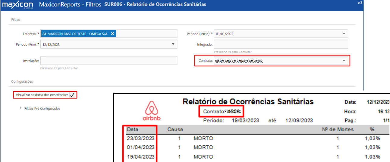The image size is (390, 162).
Task: Open the Contrato dropdown arrow
Action: (x=344, y=61)
